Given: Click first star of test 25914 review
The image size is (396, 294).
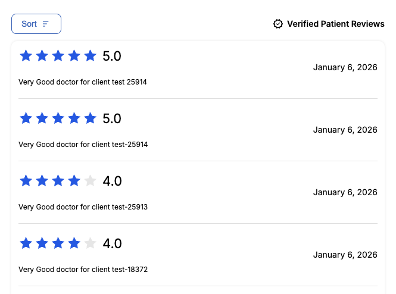Looking at the screenshot, I should 26,56.
